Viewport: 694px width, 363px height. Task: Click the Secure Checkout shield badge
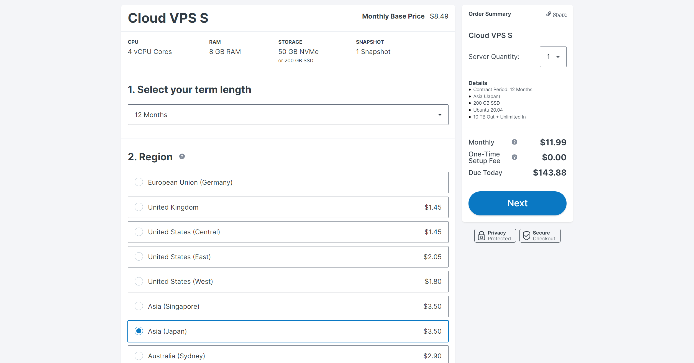[x=540, y=236]
